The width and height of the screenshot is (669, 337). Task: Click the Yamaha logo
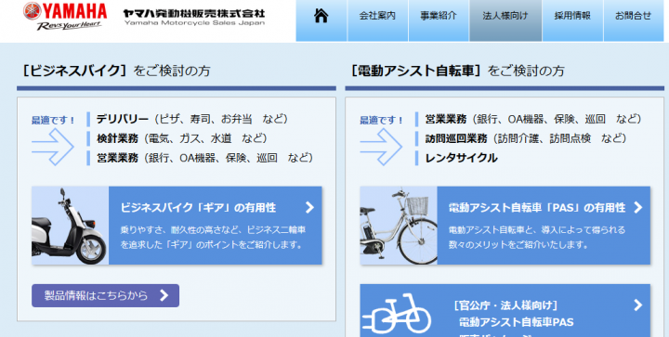[x=65, y=16]
